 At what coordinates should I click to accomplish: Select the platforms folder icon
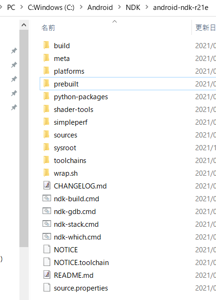[x=46, y=71]
